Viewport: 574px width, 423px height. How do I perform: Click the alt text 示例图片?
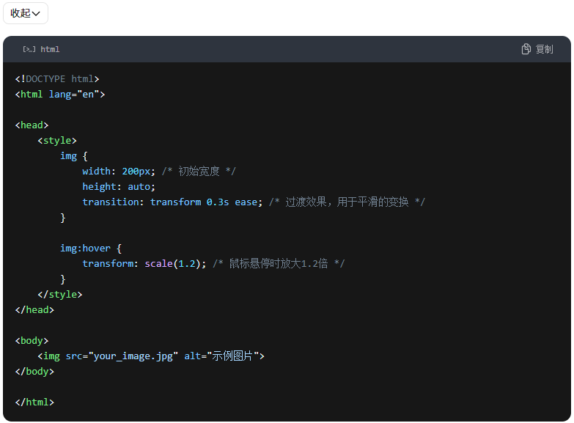[x=232, y=356]
